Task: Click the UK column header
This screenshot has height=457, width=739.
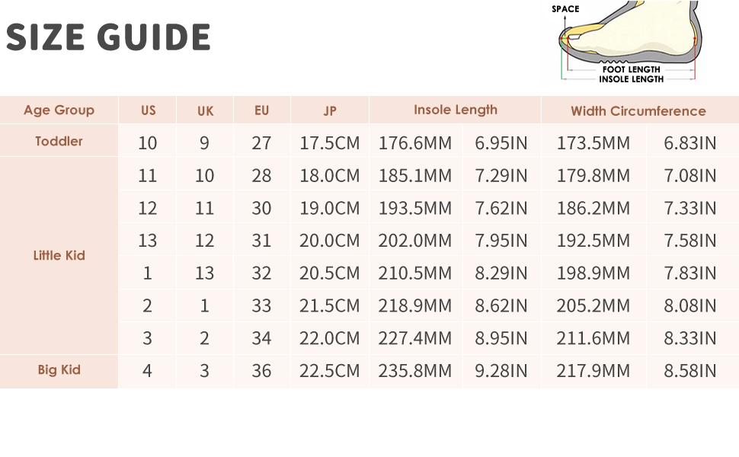Action: pos(205,110)
